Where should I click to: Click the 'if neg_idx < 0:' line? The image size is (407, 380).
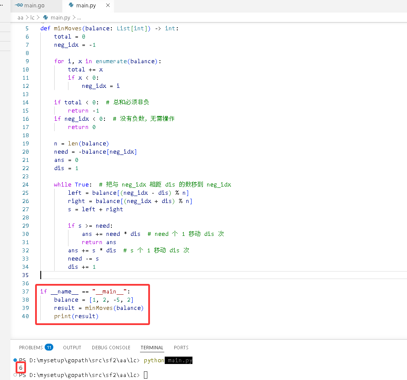[80, 119]
